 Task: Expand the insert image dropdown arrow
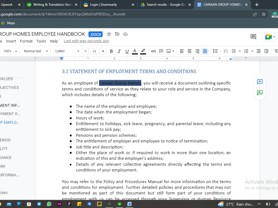coord(173,51)
